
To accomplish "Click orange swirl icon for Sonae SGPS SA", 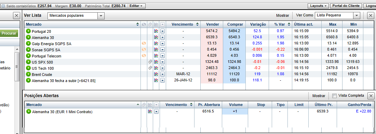I will click(x=144, y=50).
